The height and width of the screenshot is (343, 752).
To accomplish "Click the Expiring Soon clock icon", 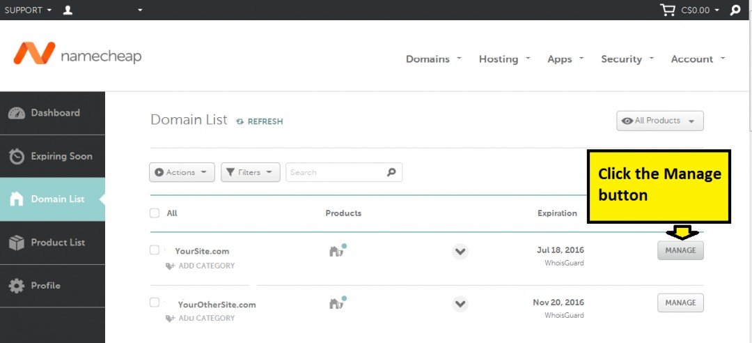I will point(17,156).
